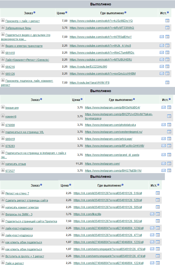Click mail icon in 'Вопросы по SMM - 3' row
Image resolution: width=175 pixels, height=265 pixels.
coord(152,214)
